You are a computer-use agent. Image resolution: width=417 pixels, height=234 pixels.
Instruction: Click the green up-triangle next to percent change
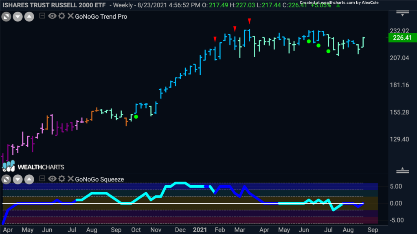click(338, 6)
